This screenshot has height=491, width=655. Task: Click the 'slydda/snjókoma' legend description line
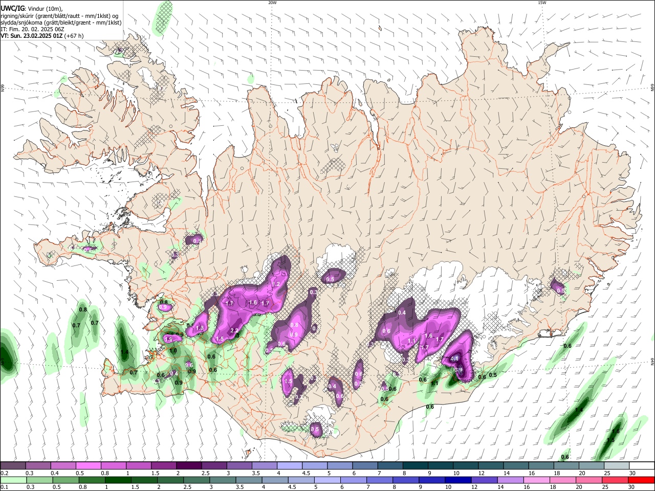tap(61, 23)
